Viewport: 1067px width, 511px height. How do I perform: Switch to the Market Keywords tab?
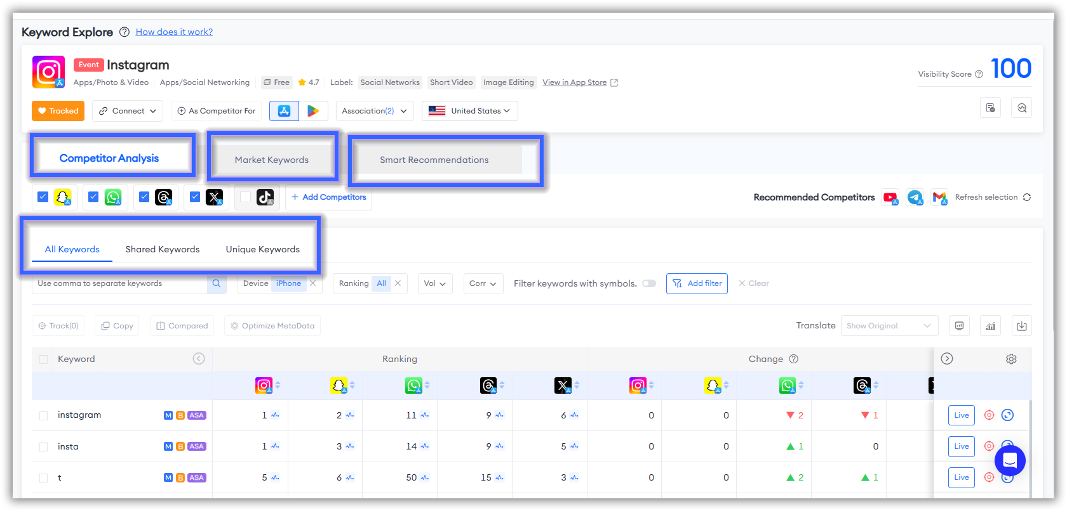point(272,160)
